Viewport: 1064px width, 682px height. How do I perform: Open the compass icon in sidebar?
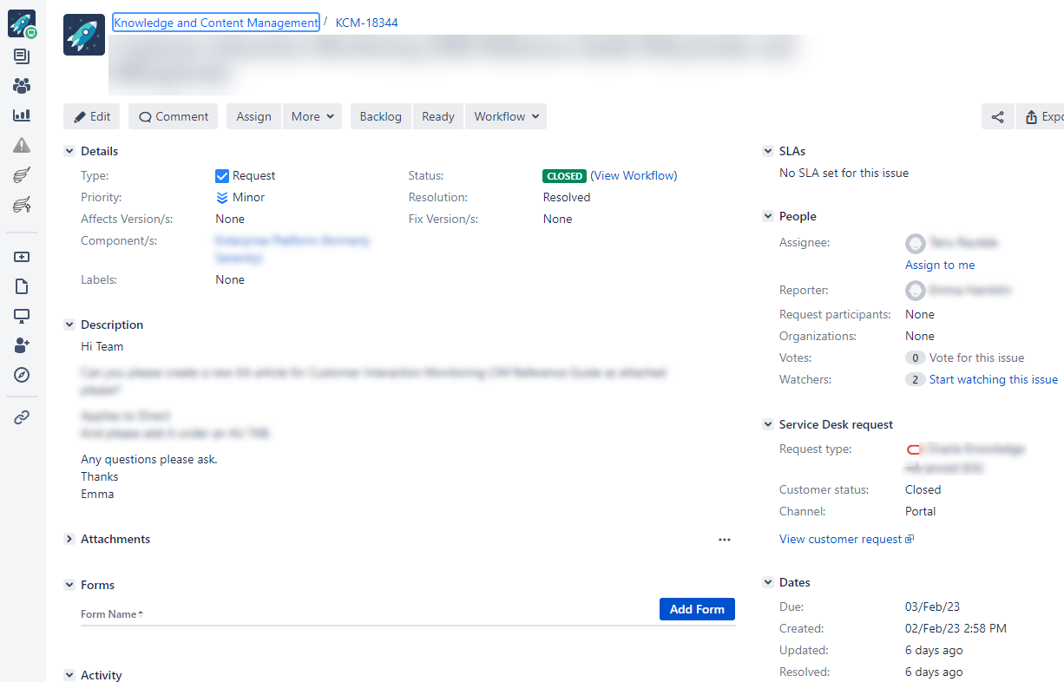[x=22, y=375]
